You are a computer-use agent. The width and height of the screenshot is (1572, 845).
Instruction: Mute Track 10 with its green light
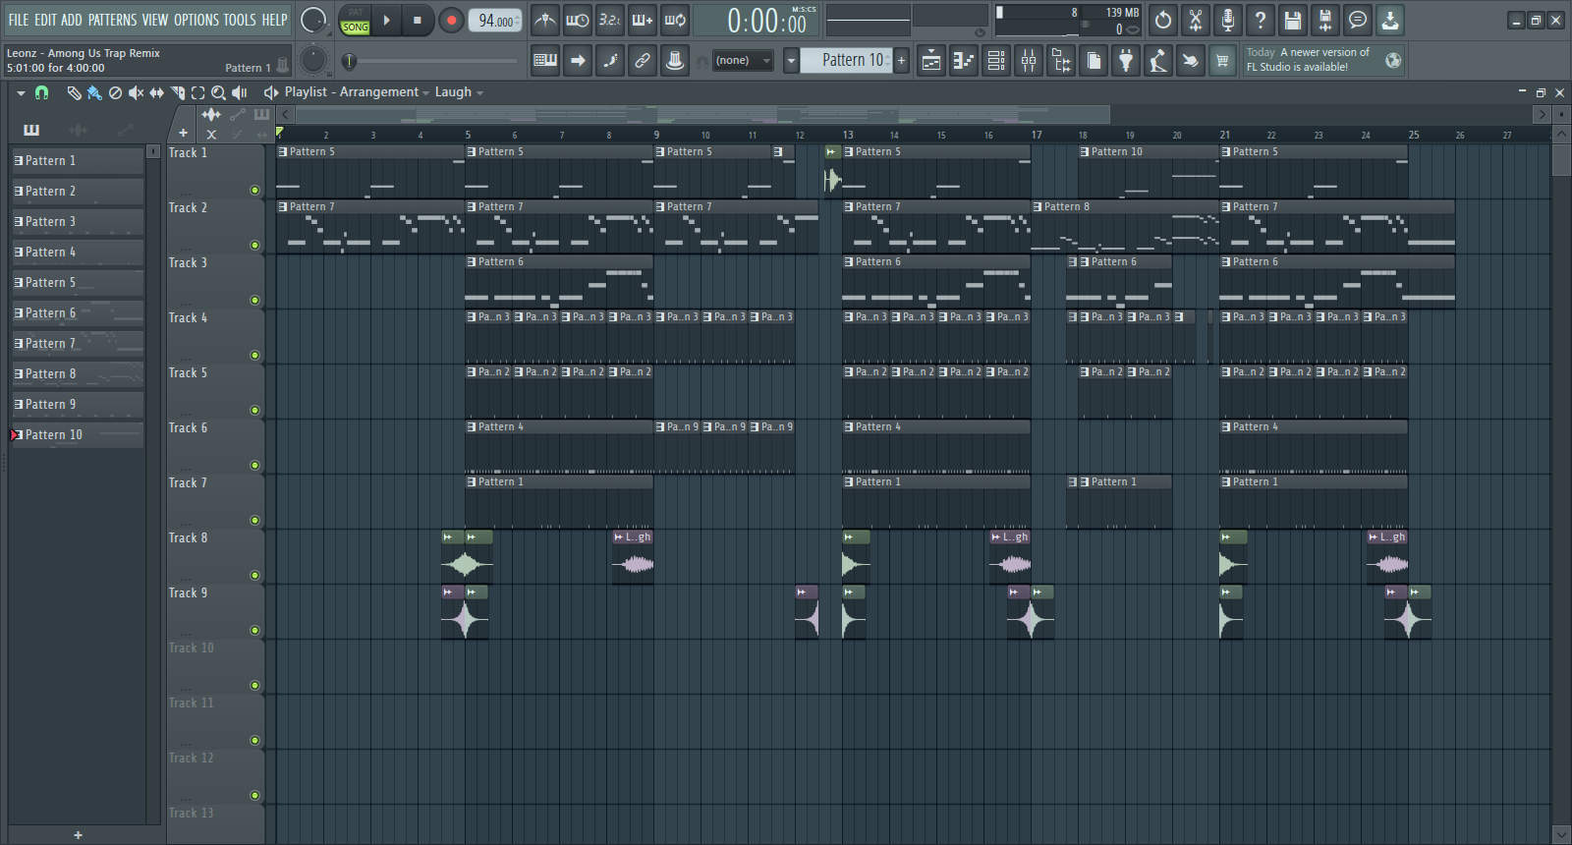pos(254,686)
